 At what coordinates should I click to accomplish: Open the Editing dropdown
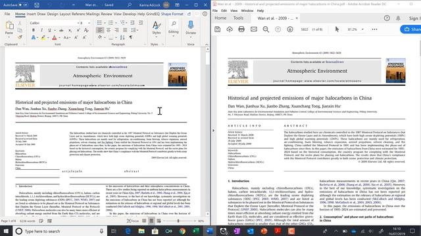pyautogui.click(x=174, y=28)
